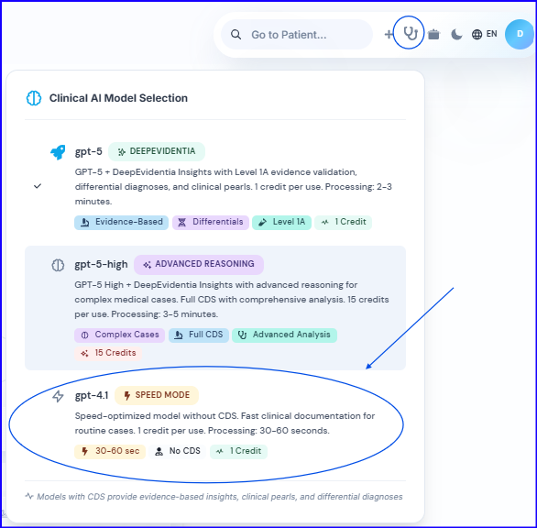Click the Evidence-Based tag
The image size is (537, 528).
coord(121,223)
